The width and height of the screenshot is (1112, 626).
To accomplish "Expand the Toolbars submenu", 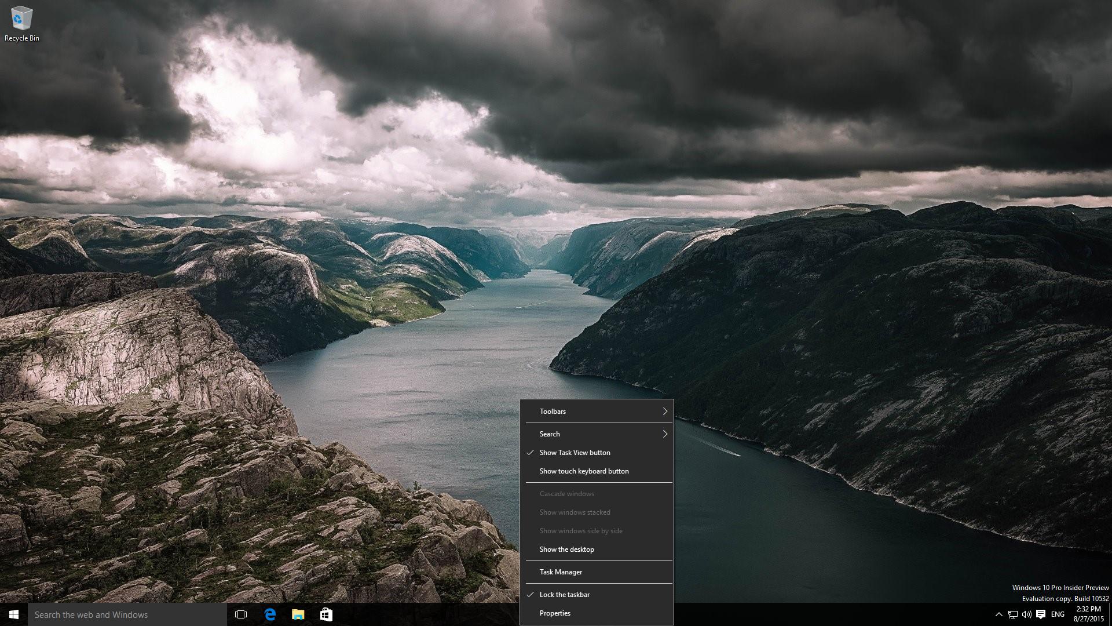I will coord(597,411).
